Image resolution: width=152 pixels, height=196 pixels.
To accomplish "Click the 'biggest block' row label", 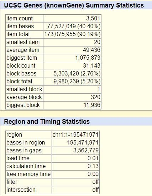I will [23, 105].
